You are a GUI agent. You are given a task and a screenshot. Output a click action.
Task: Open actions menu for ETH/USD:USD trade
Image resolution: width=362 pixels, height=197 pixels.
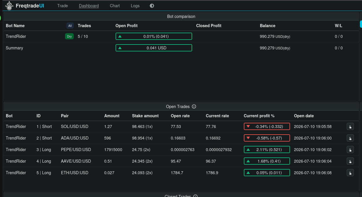[x=350, y=173]
